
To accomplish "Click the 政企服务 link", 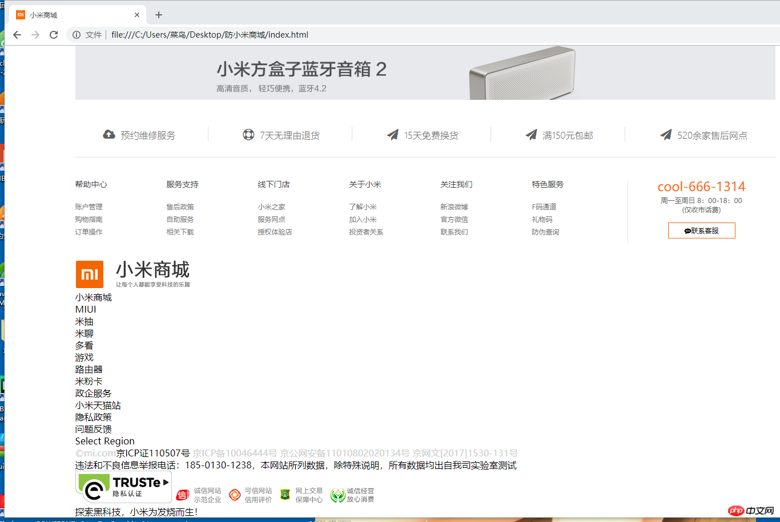I will [x=93, y=394].
